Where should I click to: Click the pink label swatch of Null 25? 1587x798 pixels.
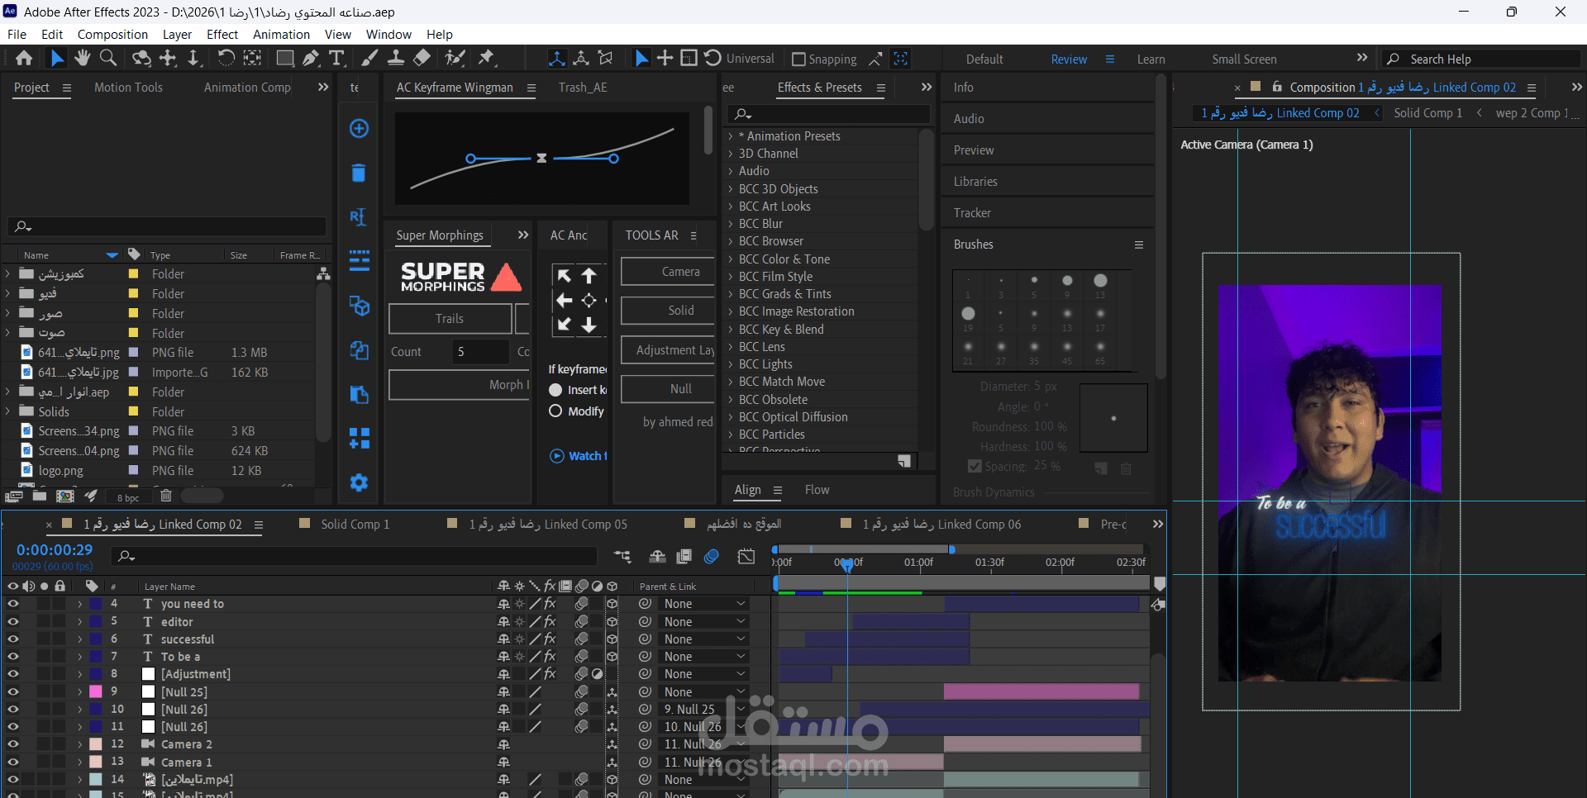[x=96, y=692]
